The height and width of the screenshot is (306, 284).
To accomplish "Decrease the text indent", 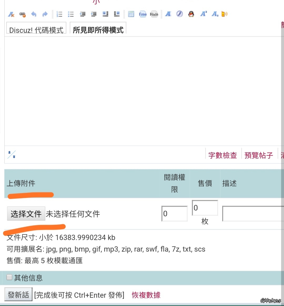I will [83, 14].
